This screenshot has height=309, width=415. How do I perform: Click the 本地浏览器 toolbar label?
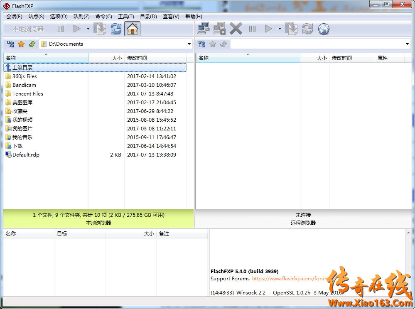tap(28, 29)
